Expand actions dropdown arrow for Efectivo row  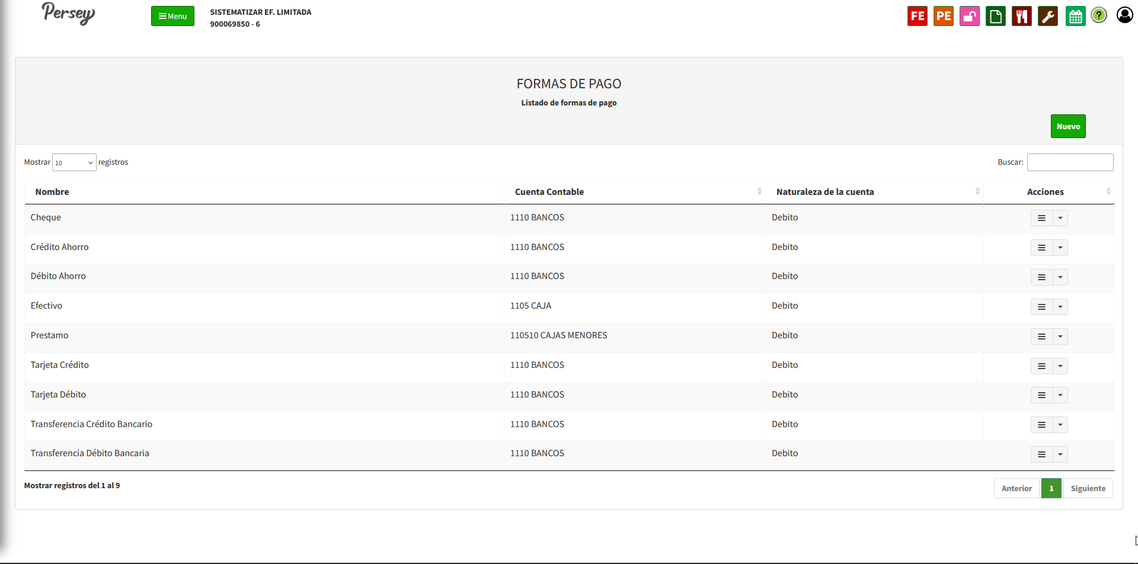1060,307
